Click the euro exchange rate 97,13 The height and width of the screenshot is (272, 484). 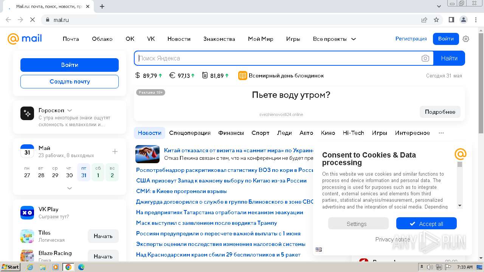182,76
